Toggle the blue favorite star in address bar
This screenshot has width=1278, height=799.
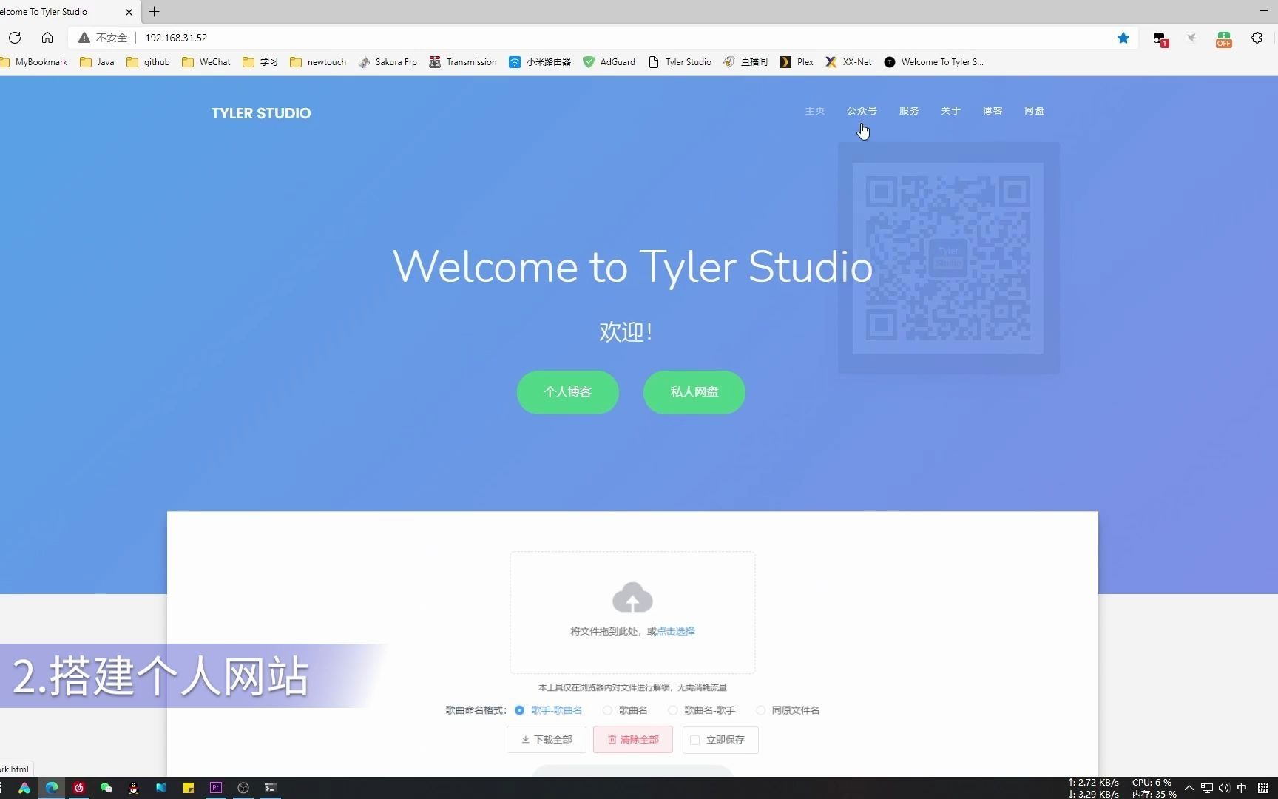pyautogui.click(x=1123, y=38)
